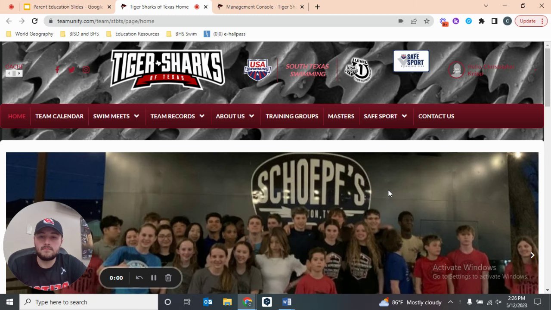Open the Chrome profile avatar C
The height and width of the screenshot is (310, 551).
(x=507, y=21)
